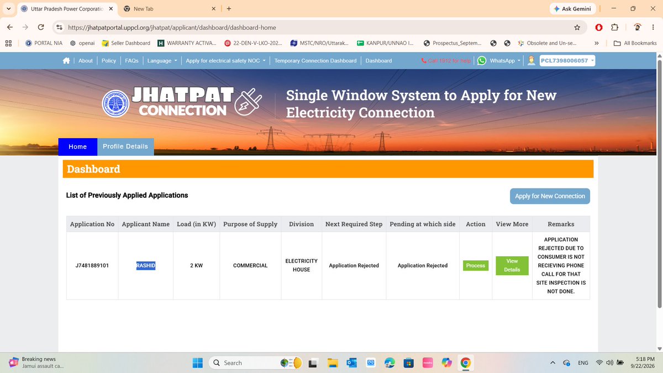
Task: Open the openai bookmark
Action: tap(82, 43)
